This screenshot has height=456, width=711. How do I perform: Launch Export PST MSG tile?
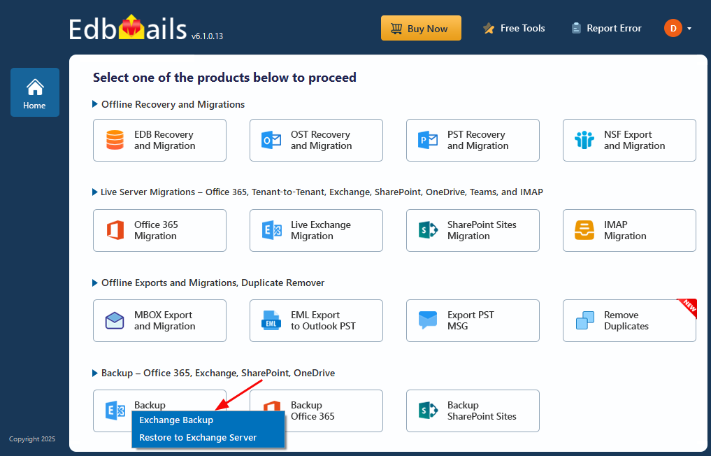[473, 321]
